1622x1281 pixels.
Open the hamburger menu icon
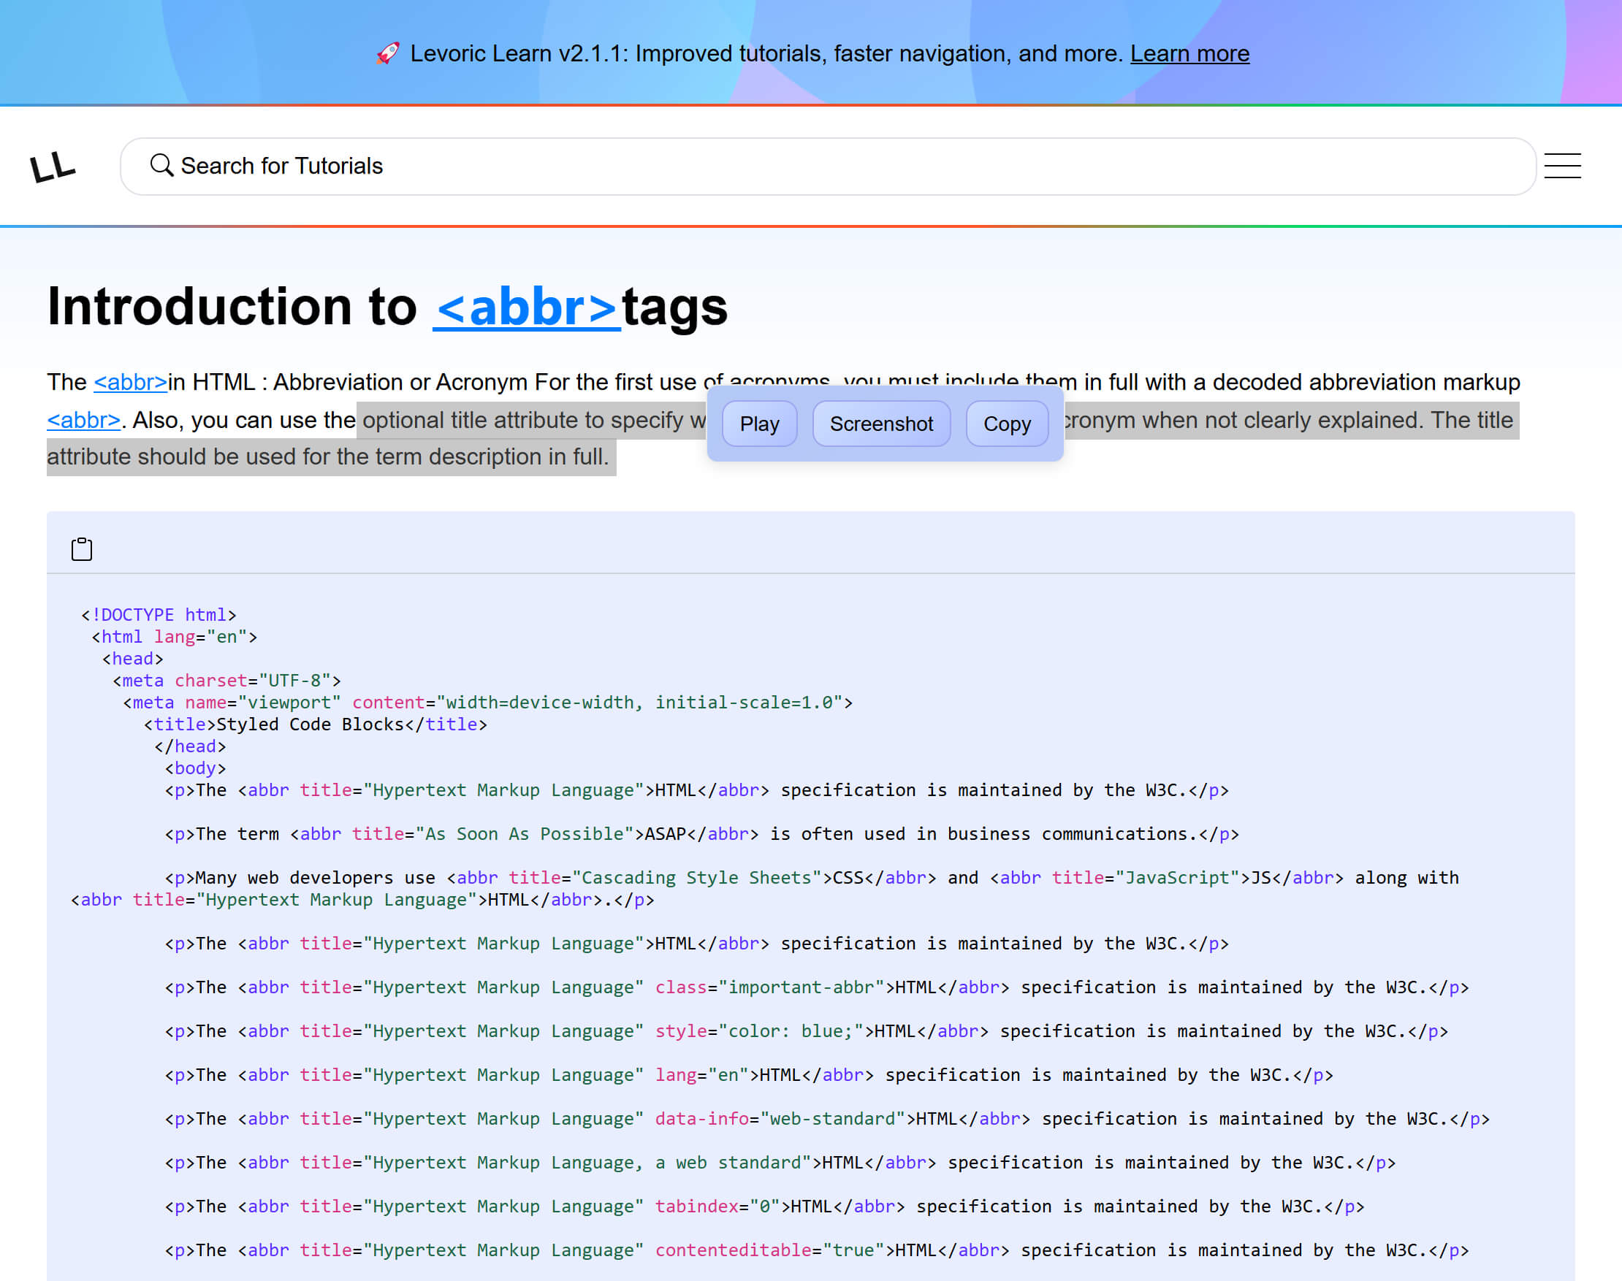point(1562,167)
